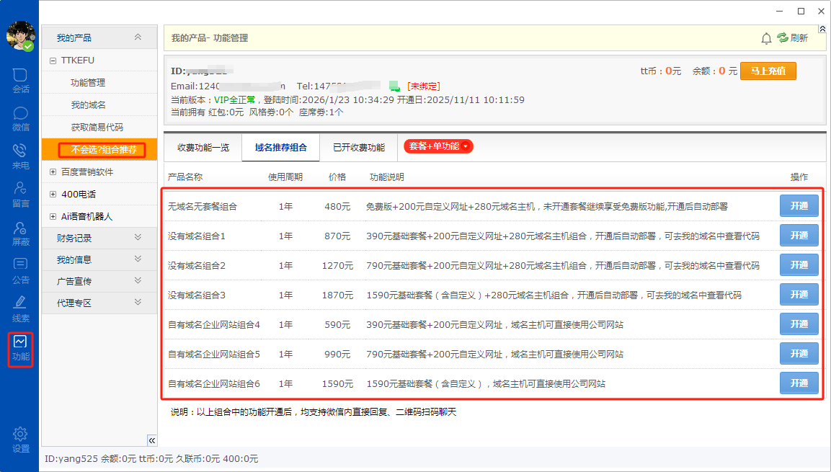Click the 刷新 refresh button

(x=792, y=38)
